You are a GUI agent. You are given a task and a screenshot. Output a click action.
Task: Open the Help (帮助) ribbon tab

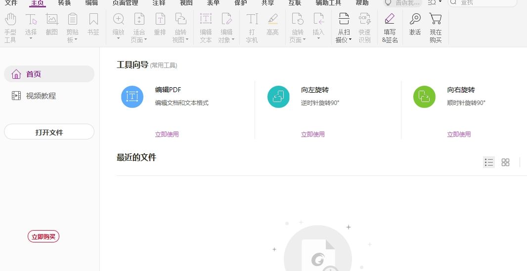pyautogui.click(x=362, y=2)
